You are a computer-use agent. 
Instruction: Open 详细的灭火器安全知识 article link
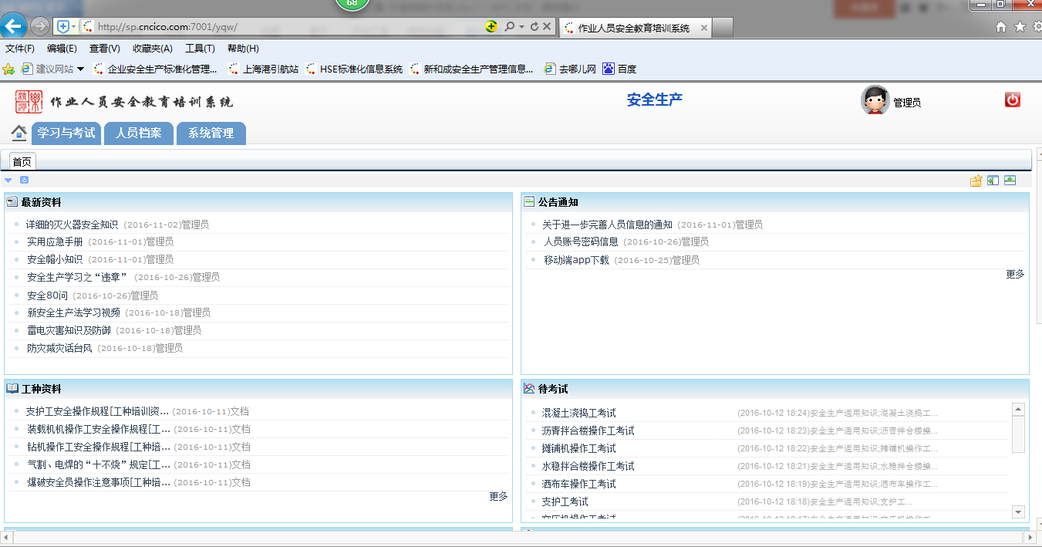[x=72, y=225]
